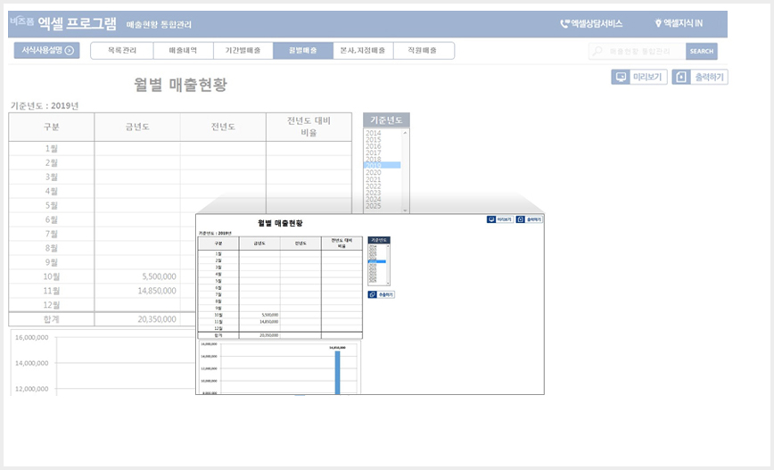This screenshot has width=774, height=470.
Task: Select the 11월 row label
Action: coord(52,291)
